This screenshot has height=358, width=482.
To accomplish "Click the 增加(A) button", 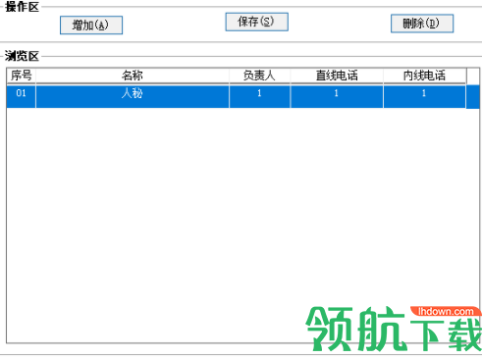I will click(91, 25).
